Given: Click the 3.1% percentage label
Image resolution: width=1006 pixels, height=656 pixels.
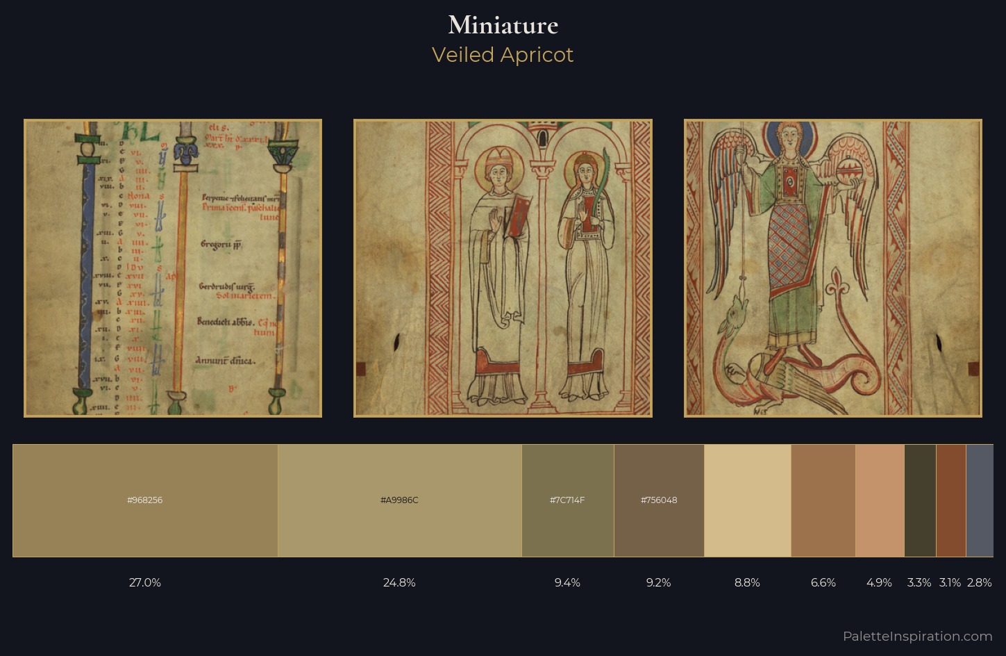Looking at the screenshot, I should click(x=950, y=582).
